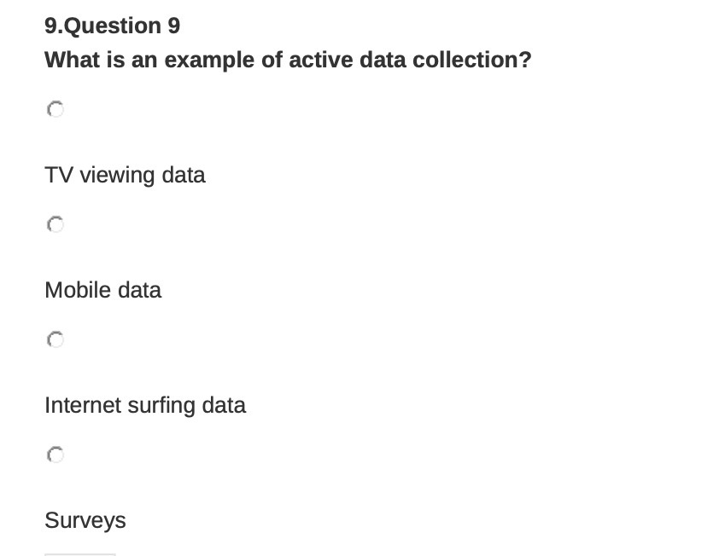Viewport: 719px width, 556px height.
Task: Click the partially visible button below Surveys
Action: coord(79,554)
